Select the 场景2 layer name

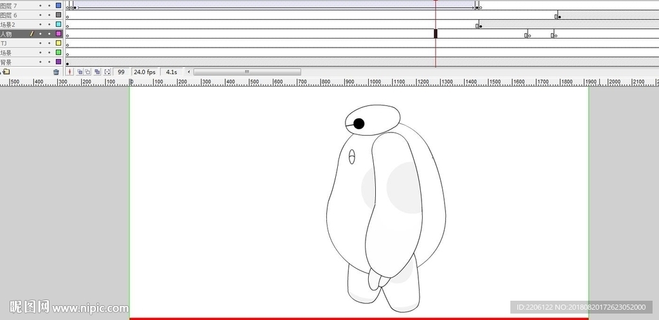click(8, 24)
